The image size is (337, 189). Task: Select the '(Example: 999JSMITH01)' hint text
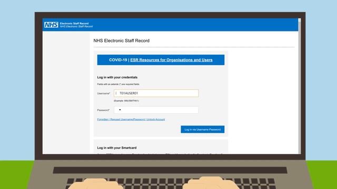126,101
